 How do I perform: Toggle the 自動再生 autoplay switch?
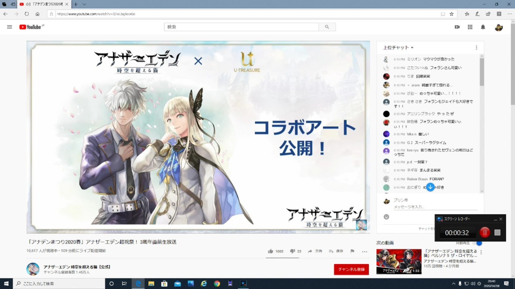tap(478, 243)
